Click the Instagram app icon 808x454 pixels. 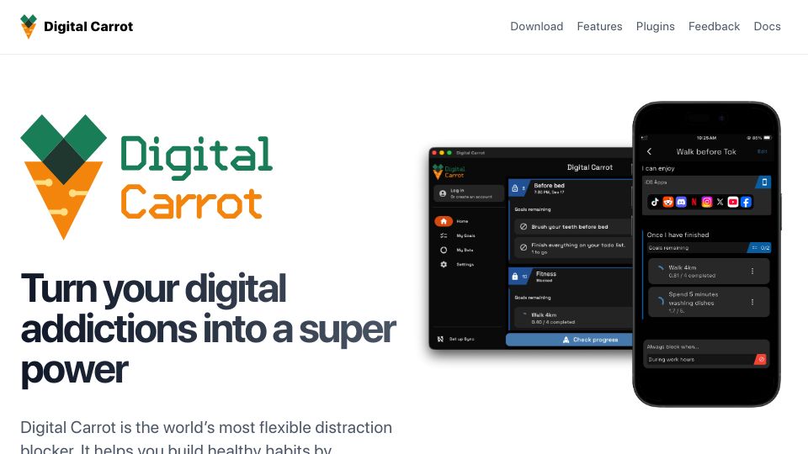[707, 203]
